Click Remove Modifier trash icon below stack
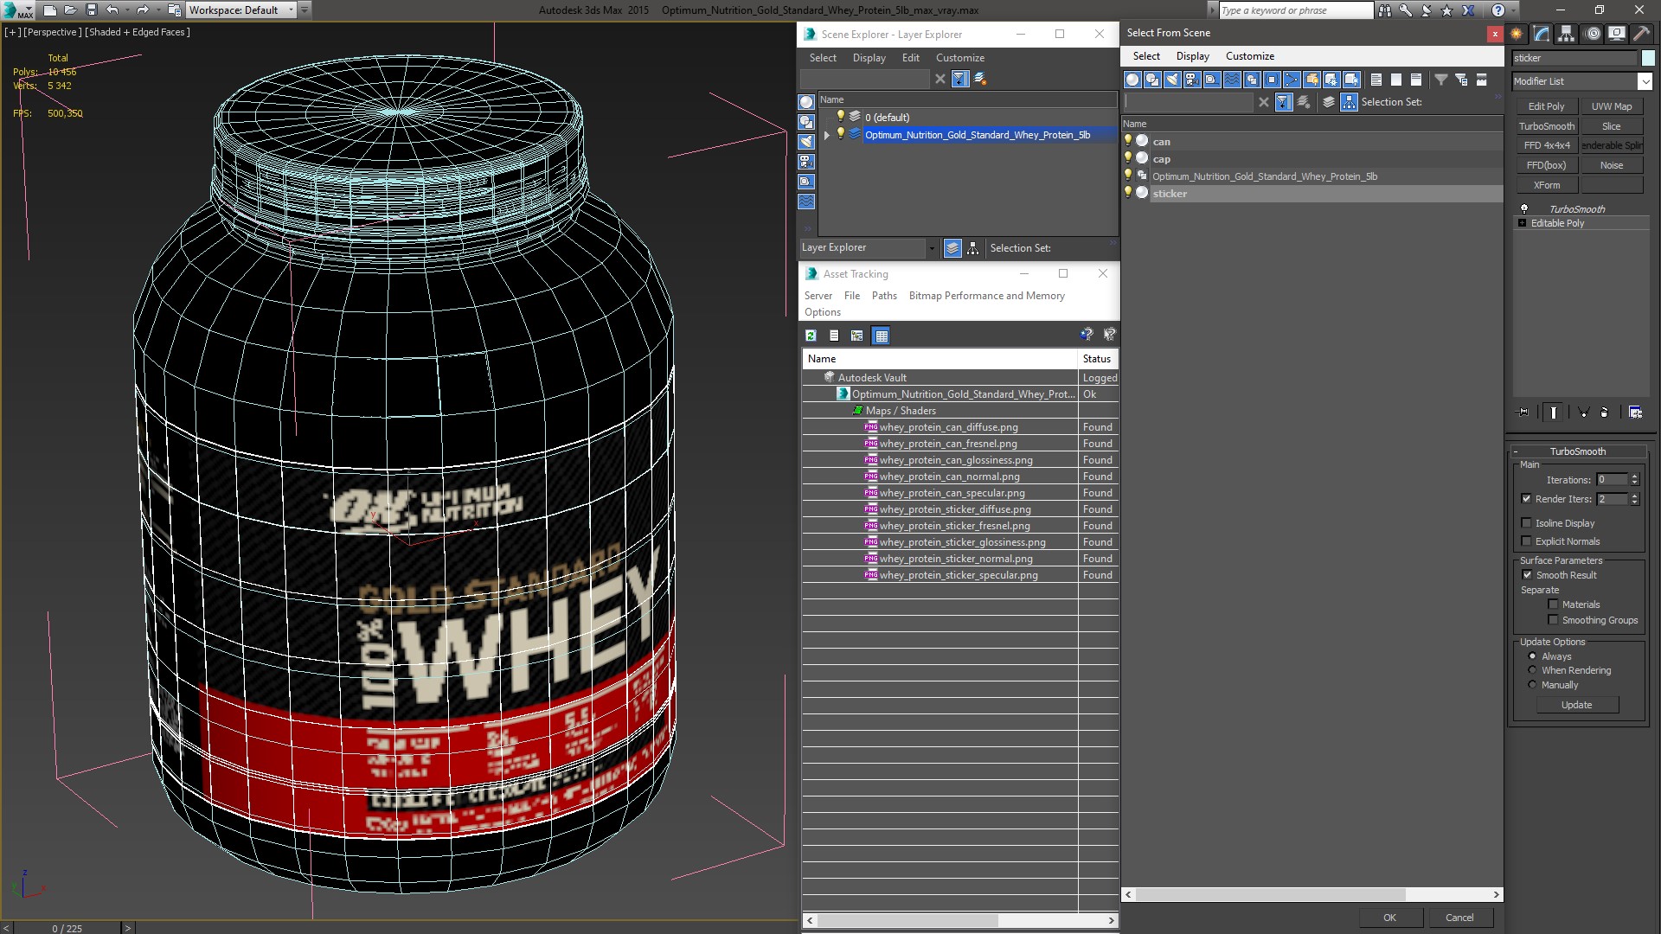The height and width of the screenshot is (934, 1661). tap(1604, 413)
